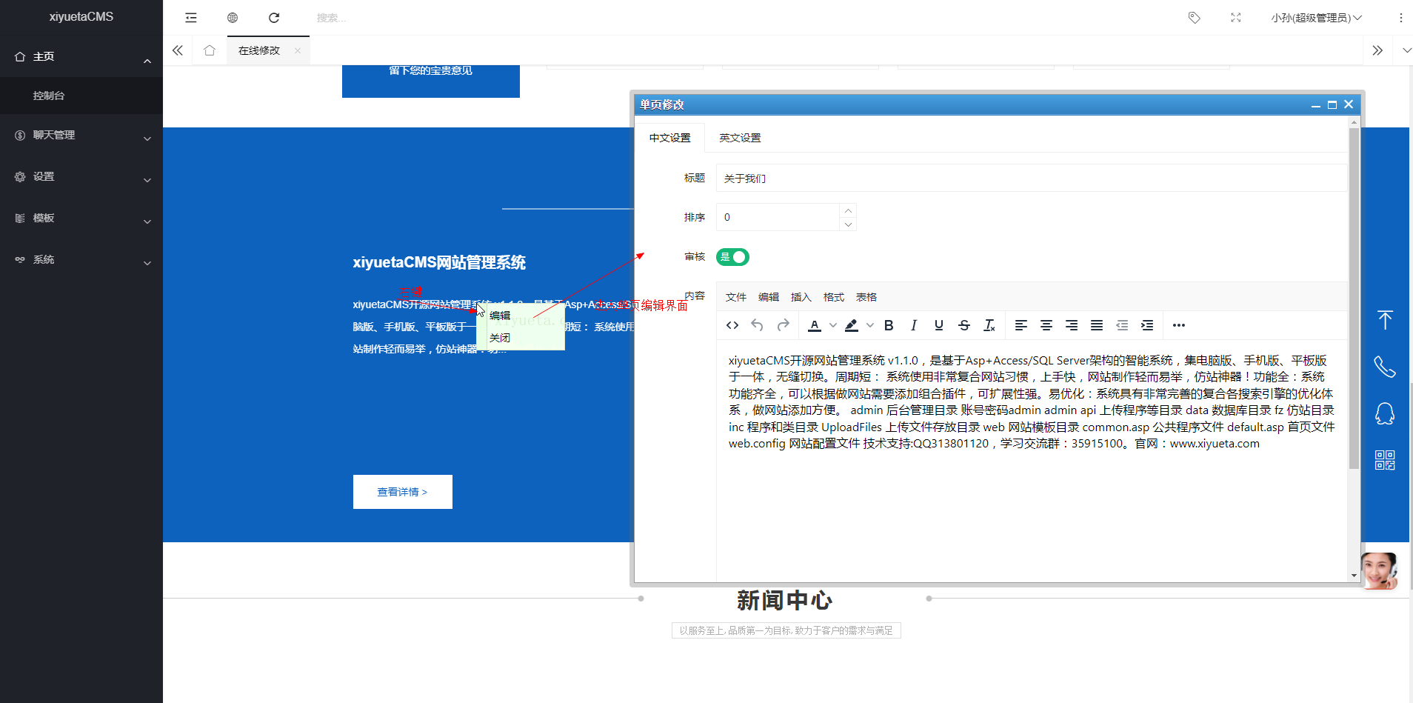
Task: Align text to center in the editor
Action: click(1046, 324)
